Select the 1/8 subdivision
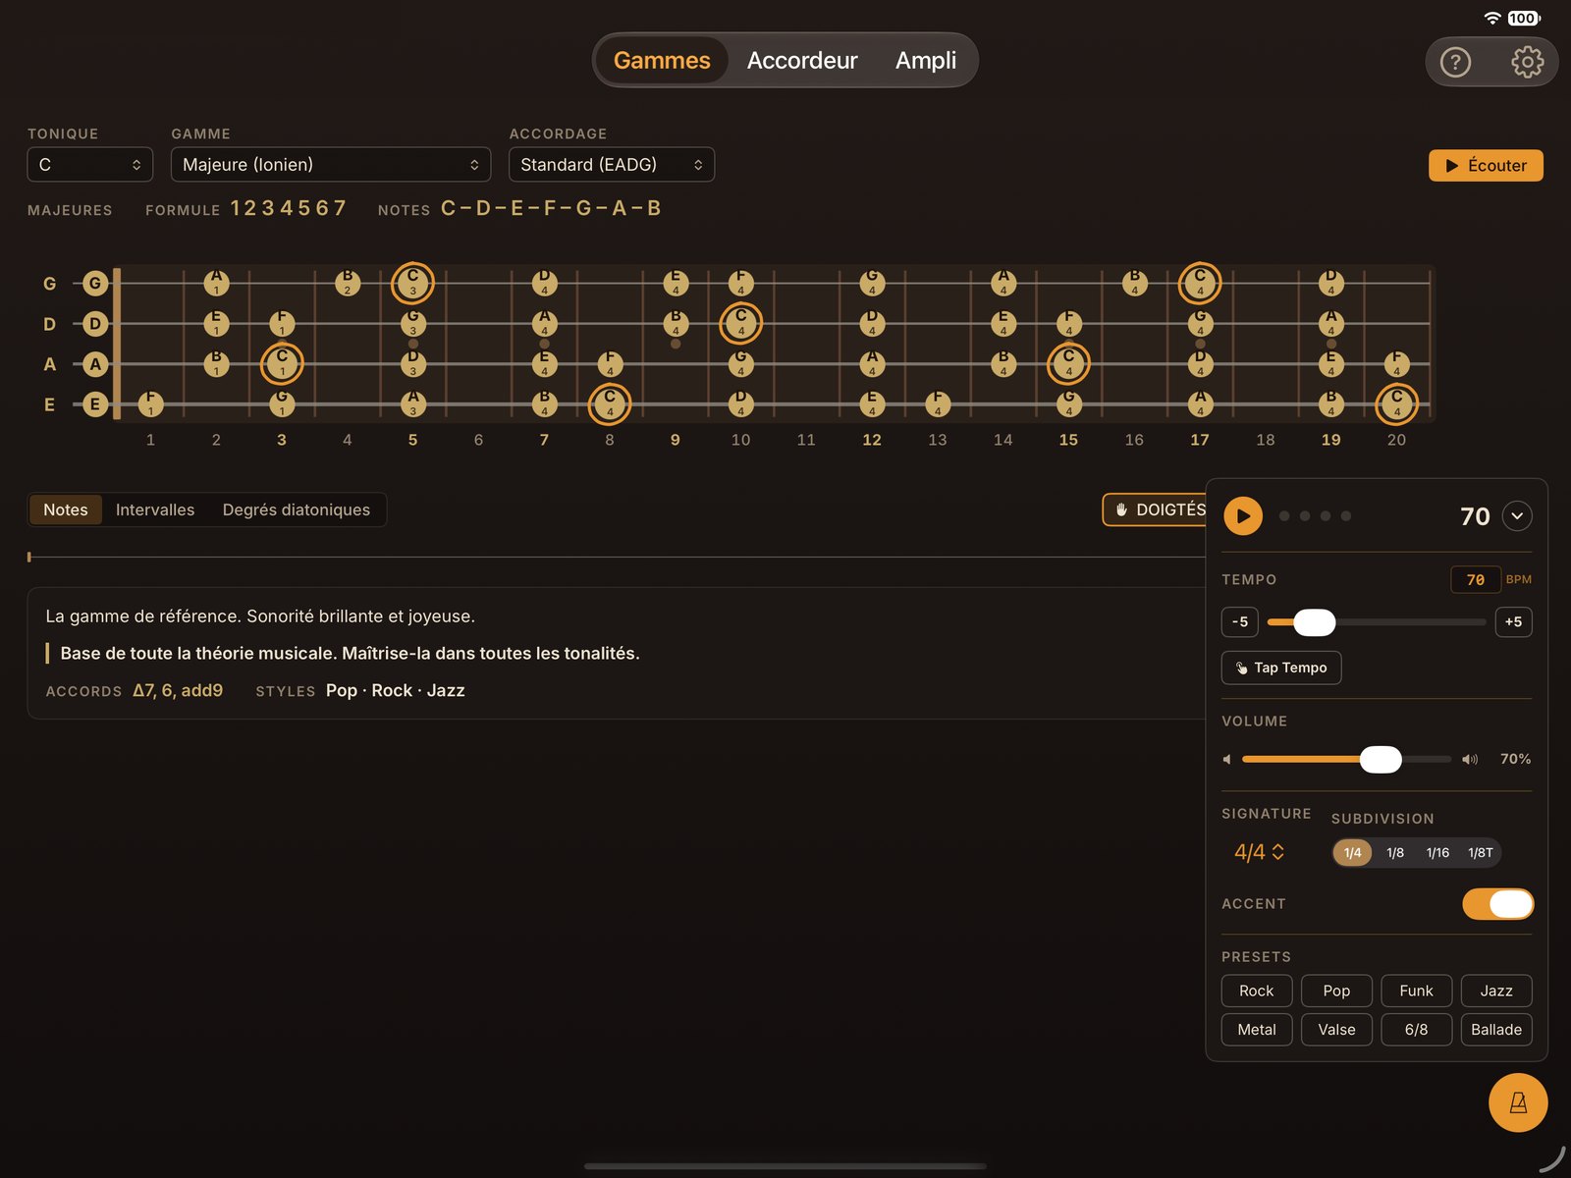The image size is (1571, 1178). click(1395, 852)
